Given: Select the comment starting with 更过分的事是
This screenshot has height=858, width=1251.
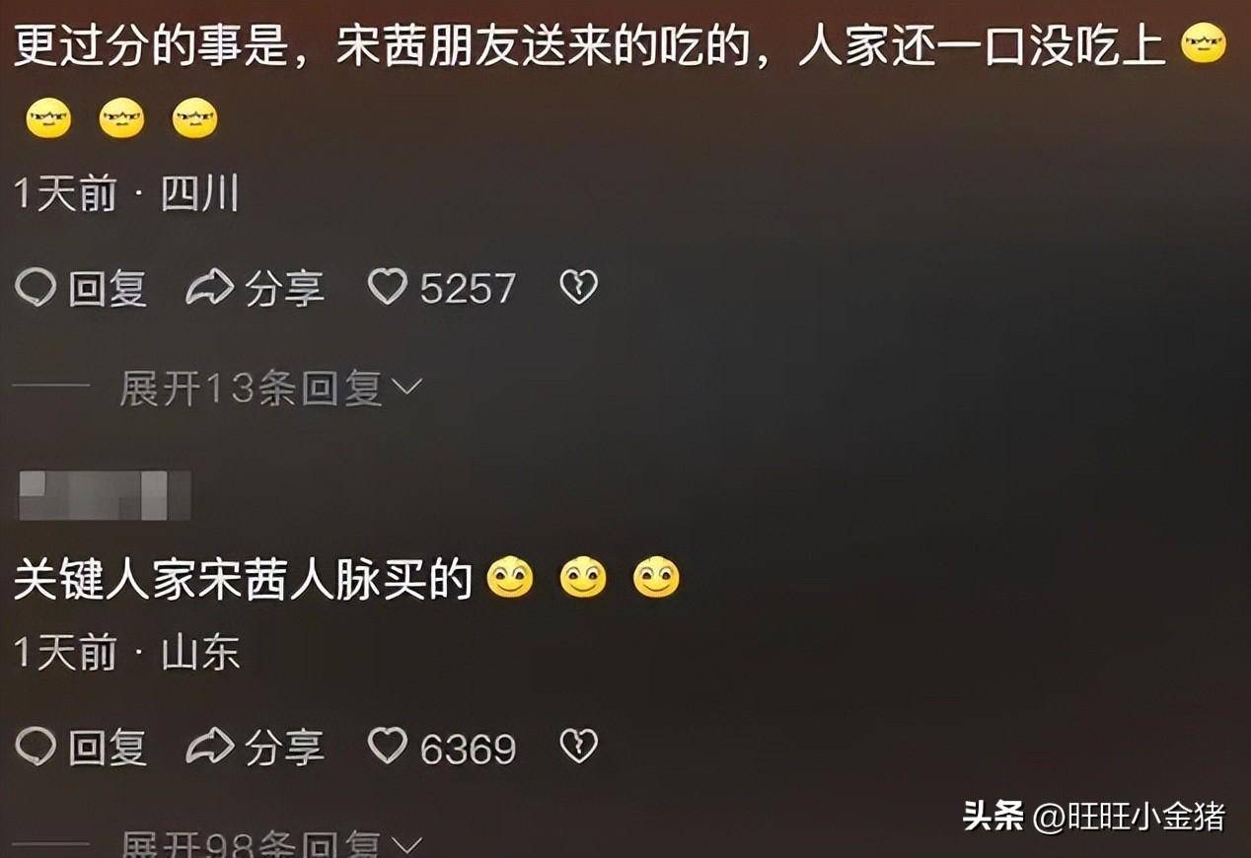Looking at the screenshot, I should [x=622, y=84].
